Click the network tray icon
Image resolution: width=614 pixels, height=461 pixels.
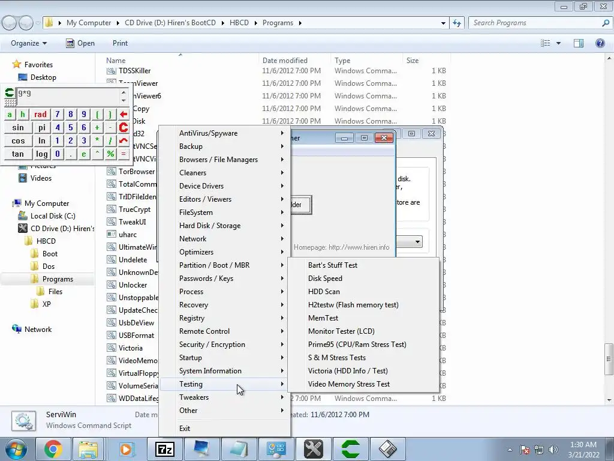[x=539, y=450]
